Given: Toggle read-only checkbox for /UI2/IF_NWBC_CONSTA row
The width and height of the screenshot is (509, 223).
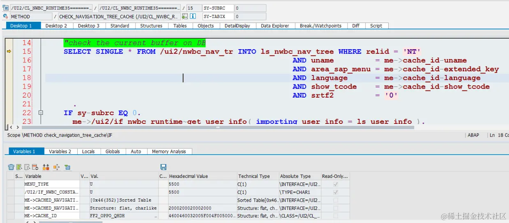Looking at the screenshot, I should pos(336,192).
